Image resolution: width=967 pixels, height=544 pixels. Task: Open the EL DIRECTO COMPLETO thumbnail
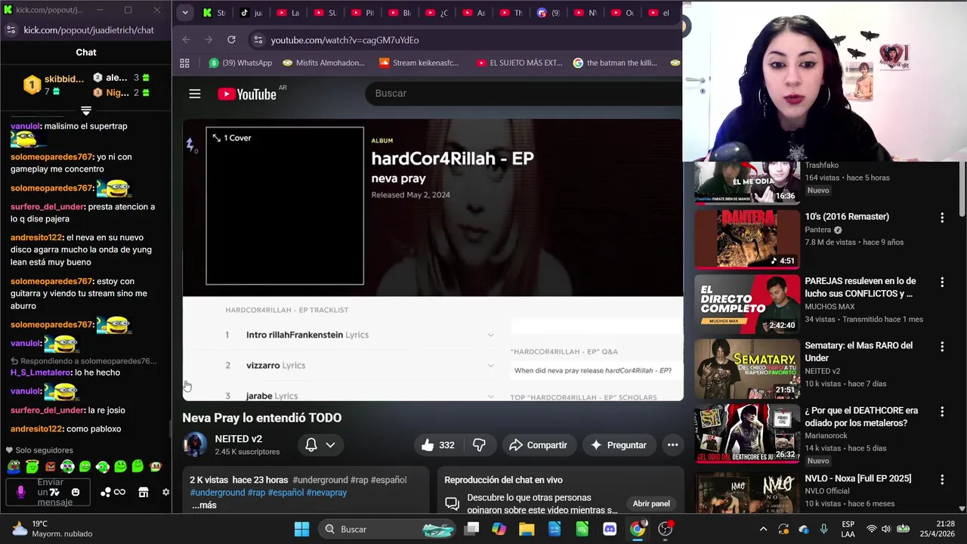click(747, 304)
